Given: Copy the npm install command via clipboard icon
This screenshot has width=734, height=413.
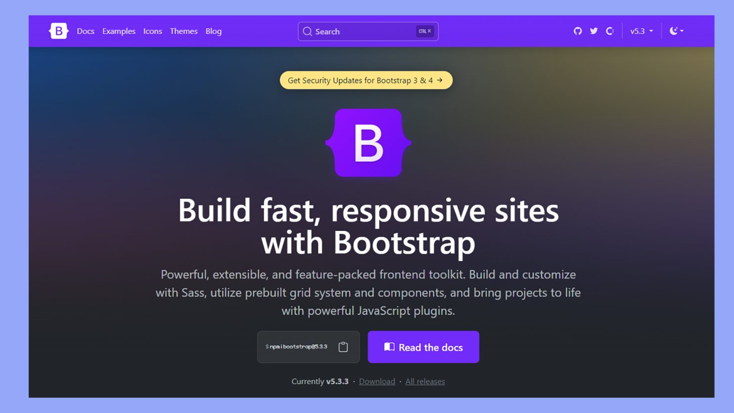Looking at the screenshot, I should tap(343, 347).
